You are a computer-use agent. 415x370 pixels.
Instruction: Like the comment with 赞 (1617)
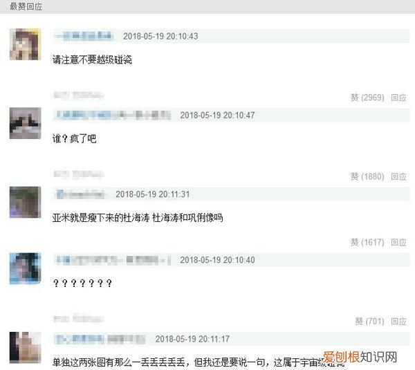tap(367, 242)
